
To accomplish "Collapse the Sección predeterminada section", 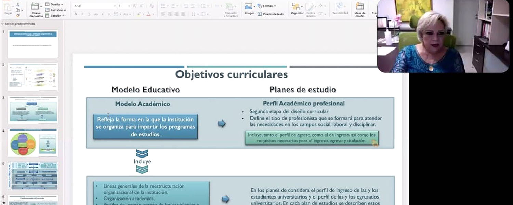I will coord(3,24).
